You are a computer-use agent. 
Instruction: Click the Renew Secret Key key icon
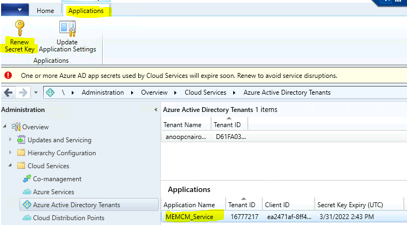[x=19, y=28]
